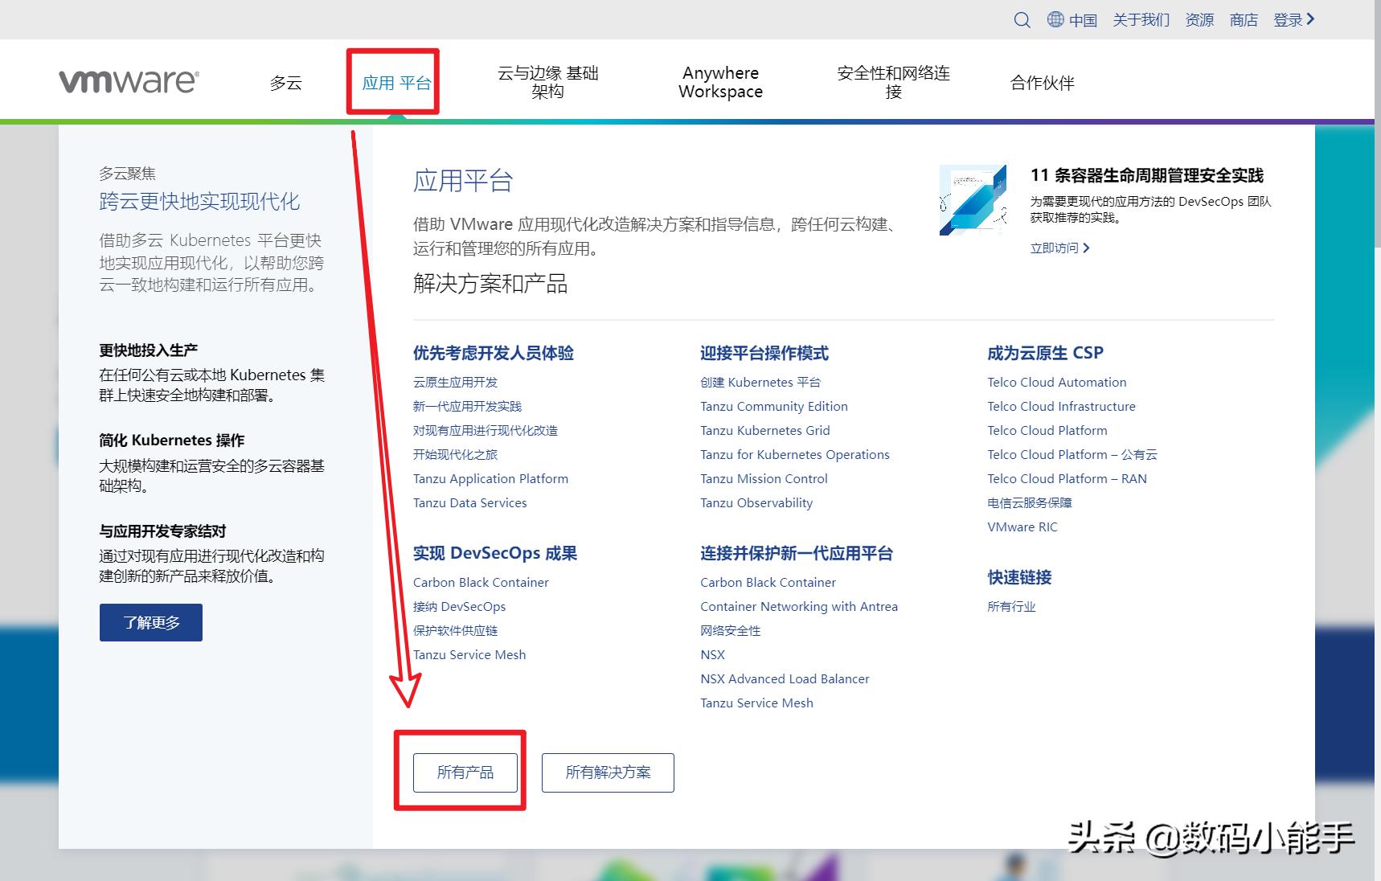Open the search magnifier icon

1022,20
